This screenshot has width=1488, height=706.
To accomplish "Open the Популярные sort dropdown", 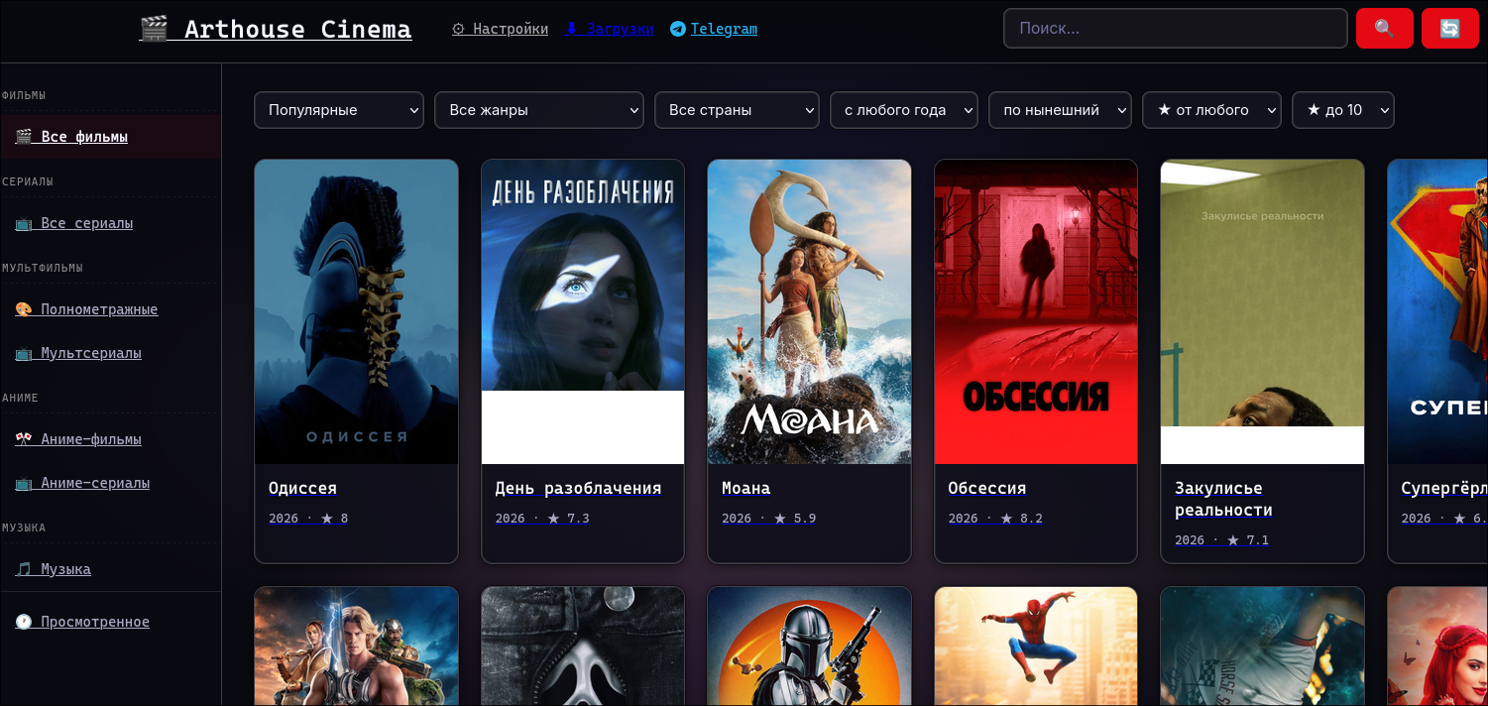I will [x=339, y=110].
